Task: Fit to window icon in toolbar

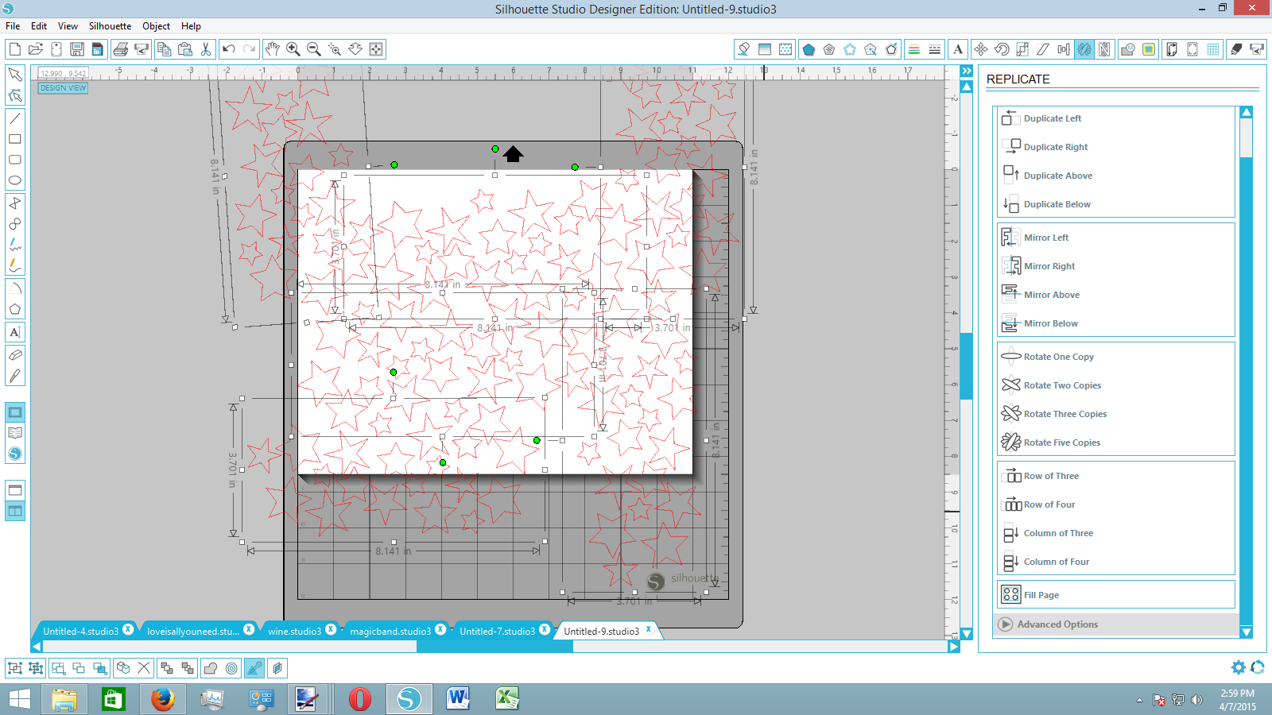Action: (376, 49)
